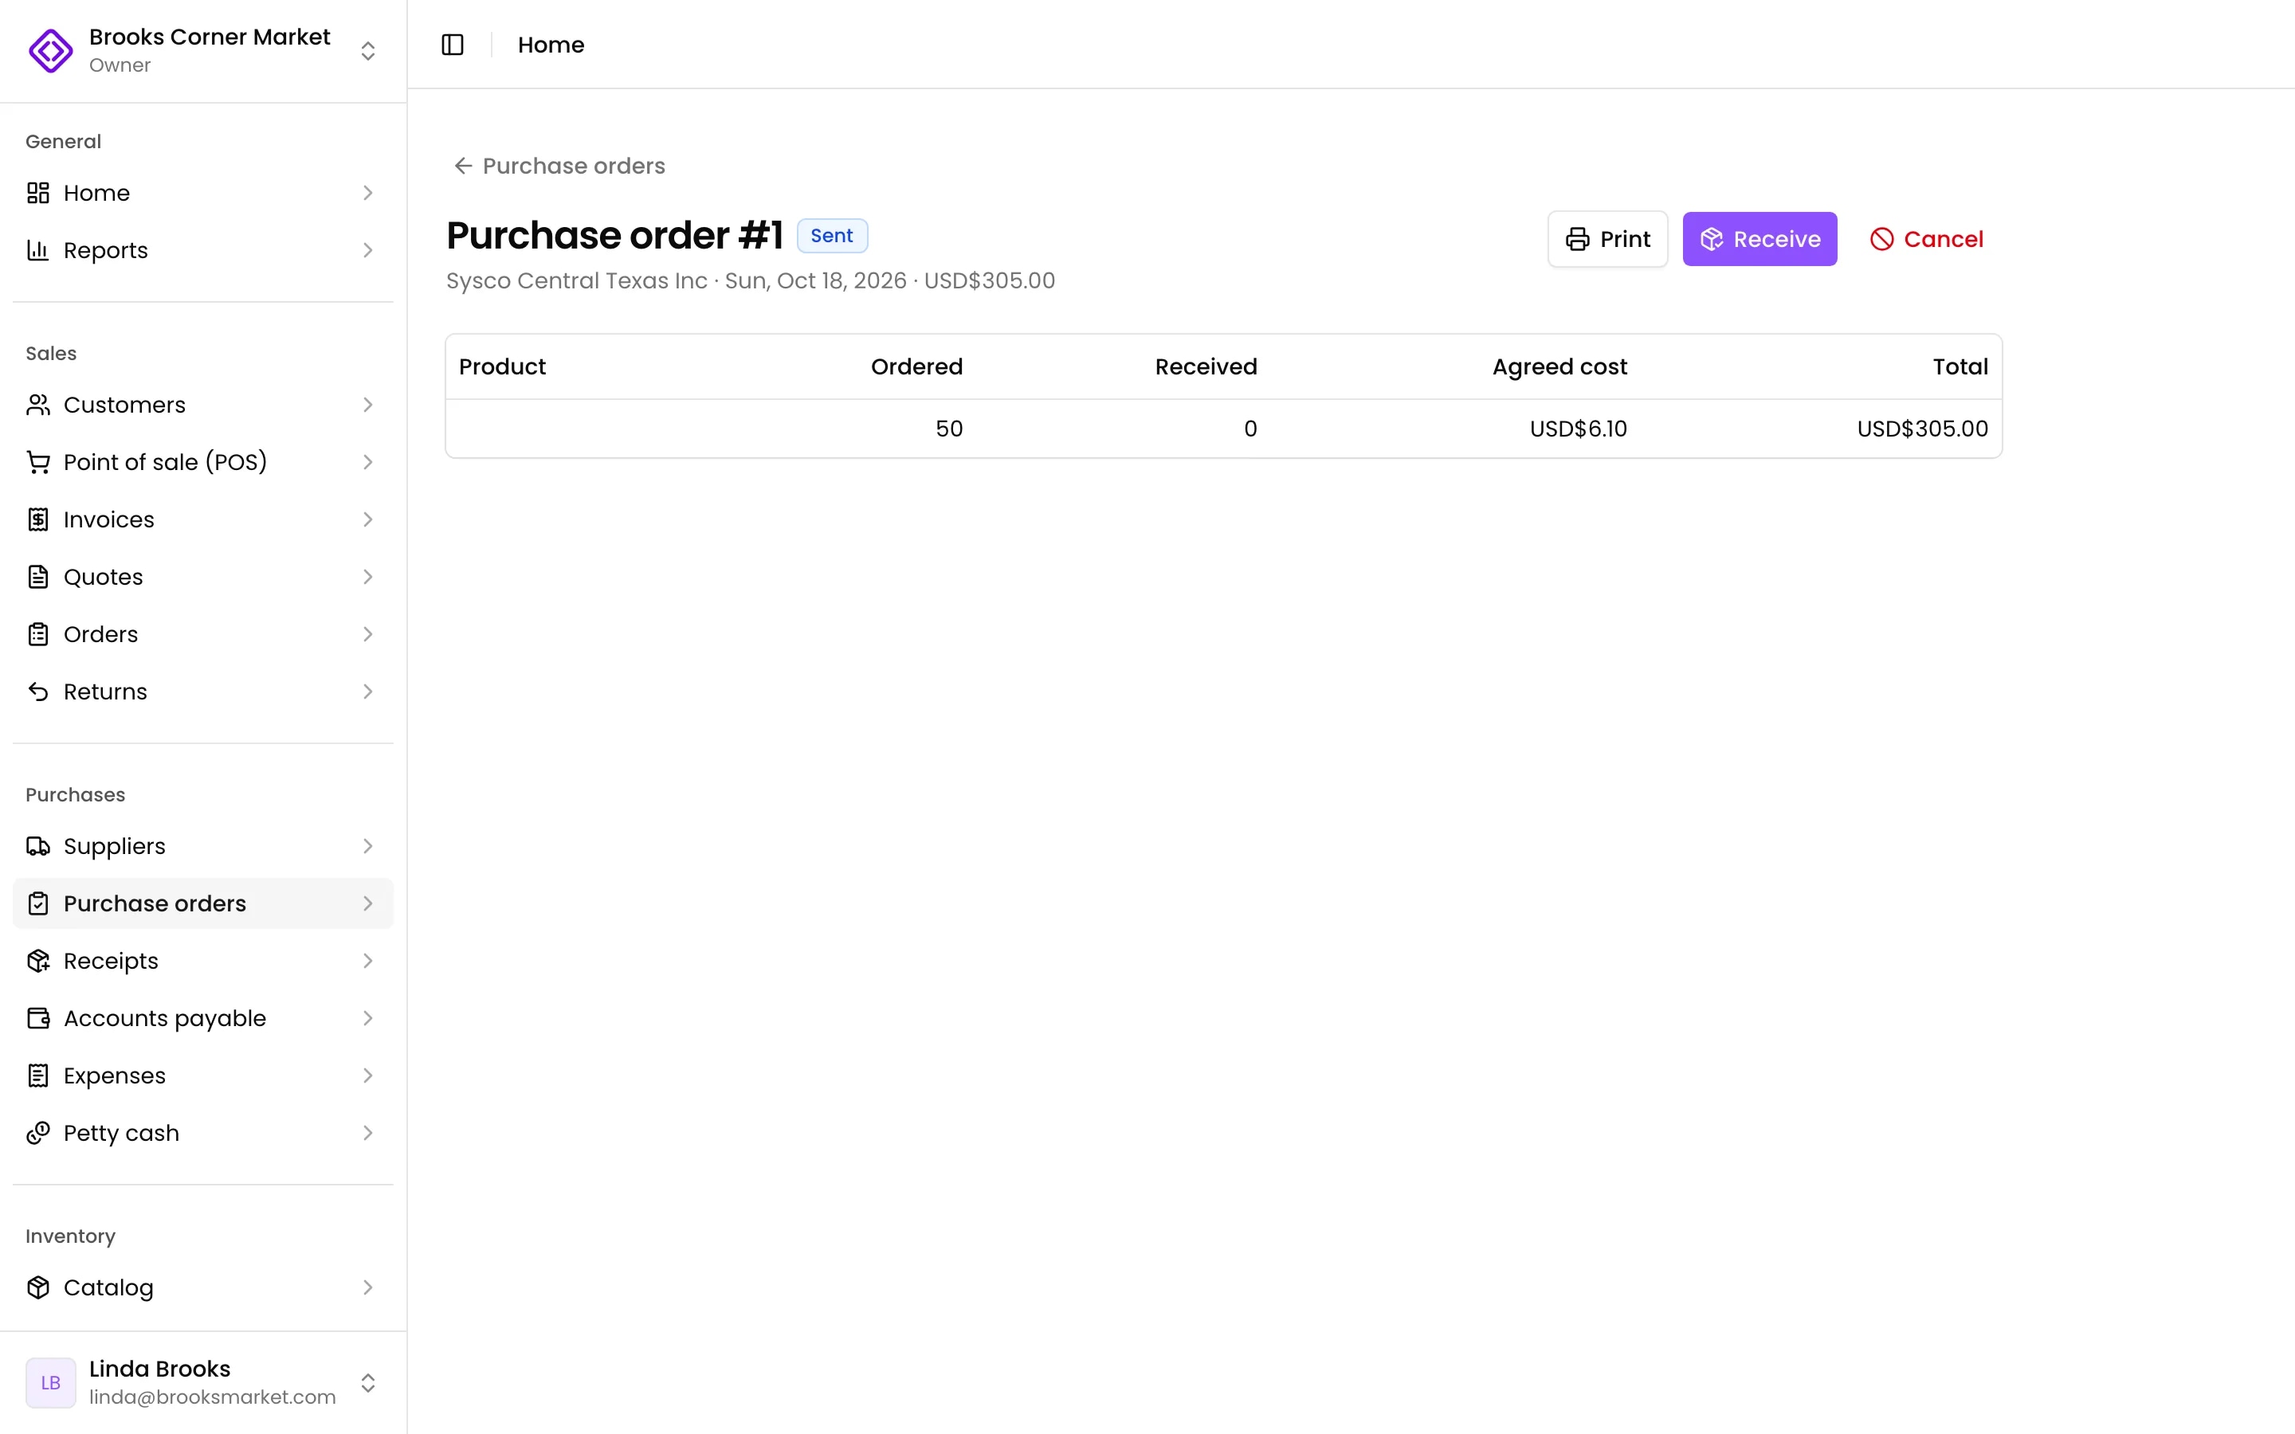This screenshot has width=2295, height=1434.
Task: Click the Returns arrow icon
Action: click(38, 692)
